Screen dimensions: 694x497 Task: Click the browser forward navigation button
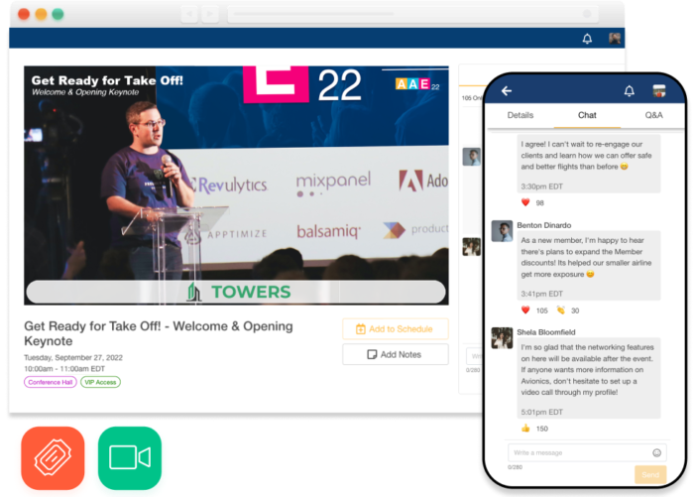[210, 14]
